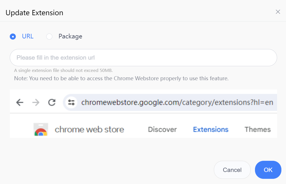Choose the Package option label
Image resolution: width=286 pixels, height=184 pixels.
[x=70, y=36]
